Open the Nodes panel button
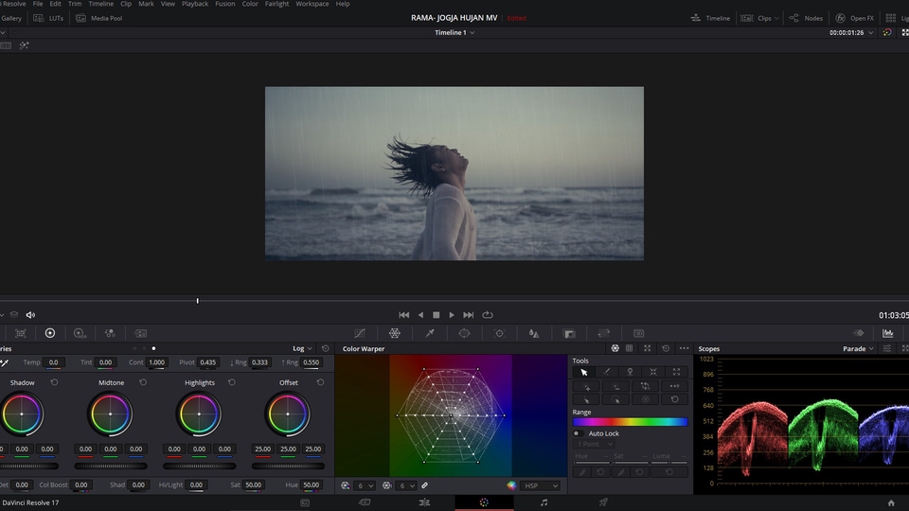 (x=806, y=18)
